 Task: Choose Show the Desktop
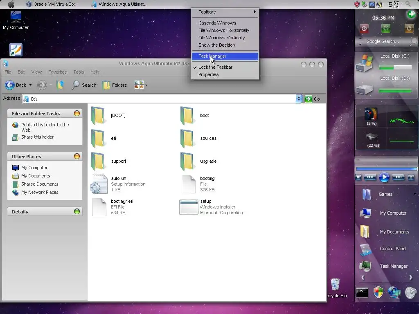tap(225, 45)
